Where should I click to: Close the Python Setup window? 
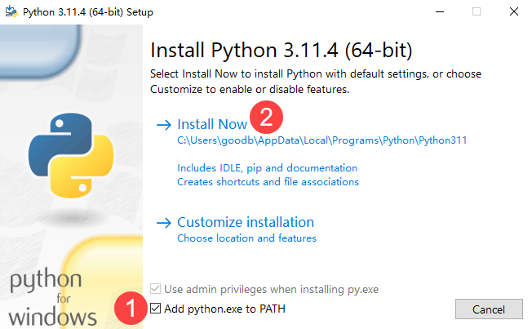coord(514,11)
